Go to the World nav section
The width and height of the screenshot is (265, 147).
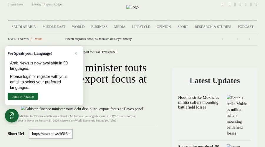pos(78,27)
